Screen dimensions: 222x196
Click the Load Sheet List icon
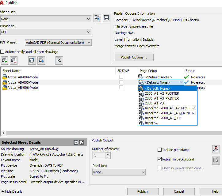[97, 18]
